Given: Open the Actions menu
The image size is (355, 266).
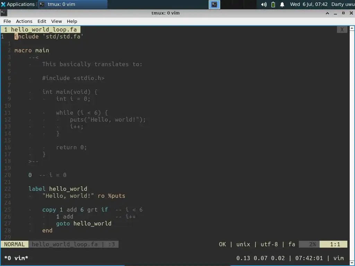Looking at the screenshot, I should pyautogui.click(x=24, y=21).
